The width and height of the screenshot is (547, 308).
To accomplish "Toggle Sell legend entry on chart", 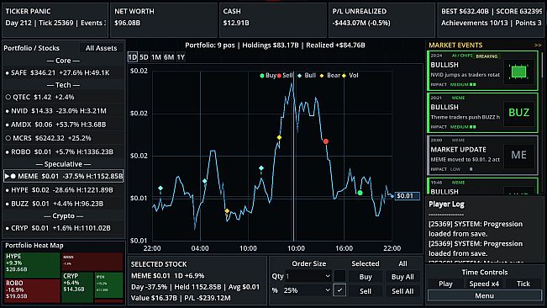I will click(285, 76).
